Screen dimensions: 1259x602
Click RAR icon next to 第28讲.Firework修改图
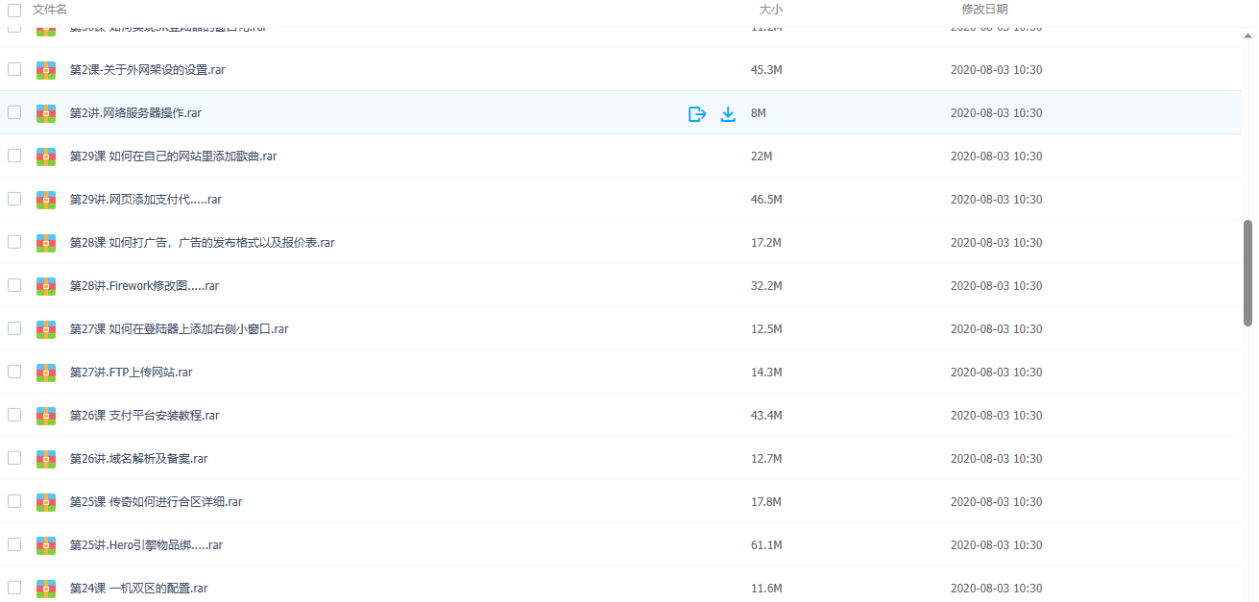tap(46, 286)
